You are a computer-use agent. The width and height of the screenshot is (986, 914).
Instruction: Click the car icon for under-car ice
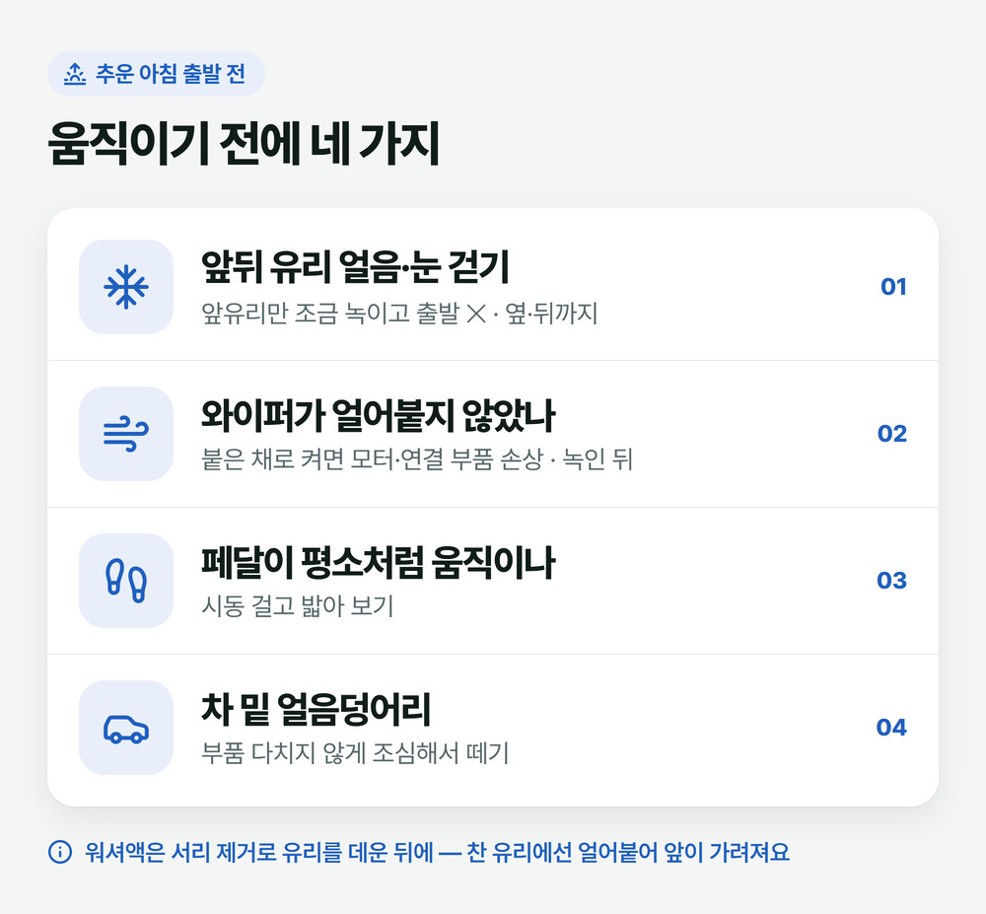tap(126, 728)
